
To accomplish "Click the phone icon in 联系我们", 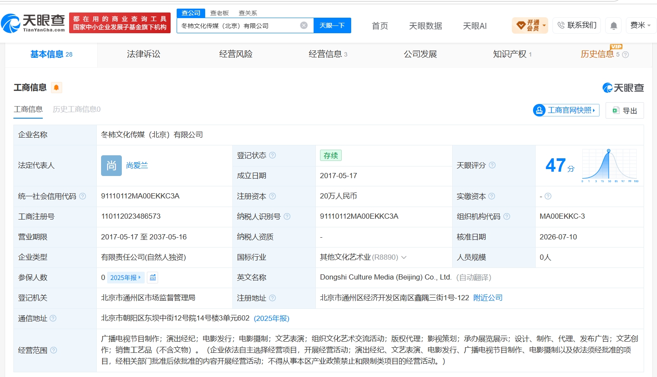I will (x=561, y=25).
